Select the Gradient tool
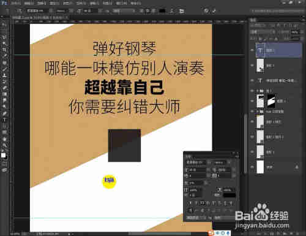The width and height of the screenshot is (306, 236). pos(4,94)
